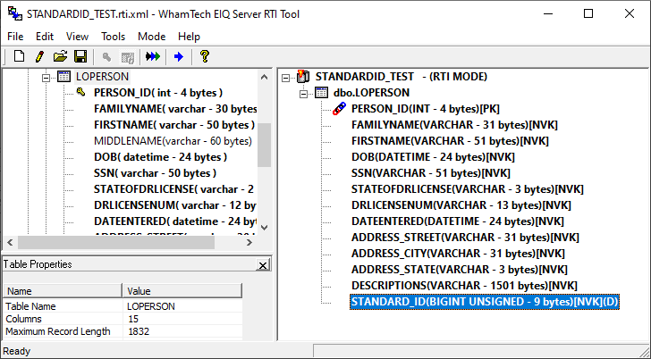Click the horizontal scrollbar thumb in left tree
Viewport: 651px width, 359px height.
click(116, 243)
